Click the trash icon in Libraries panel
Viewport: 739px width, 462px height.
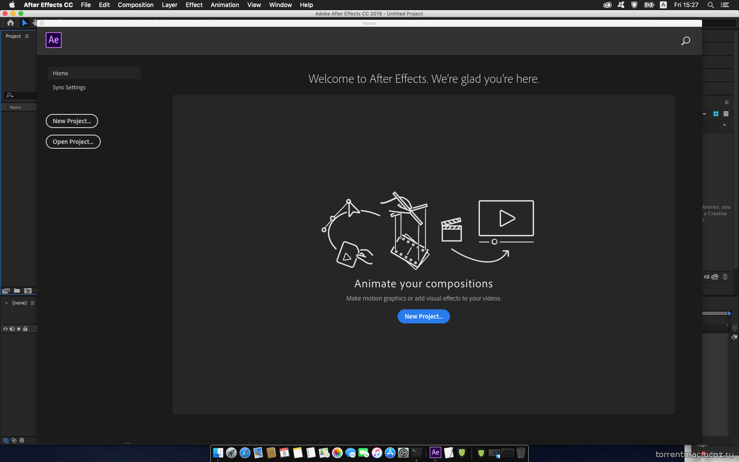click(x=725, y=277)
